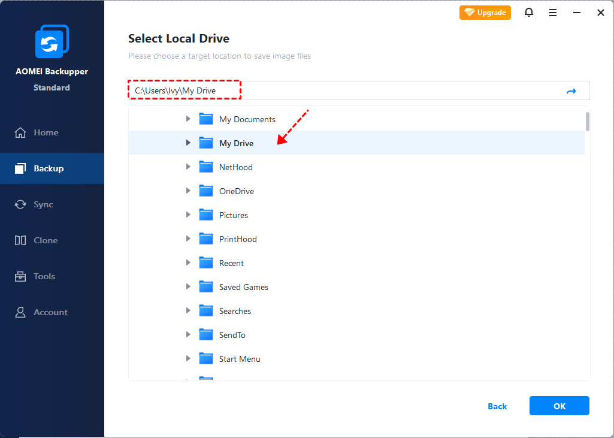
Task: Switch to the Sync section
Action: click(x=52, y=204)
